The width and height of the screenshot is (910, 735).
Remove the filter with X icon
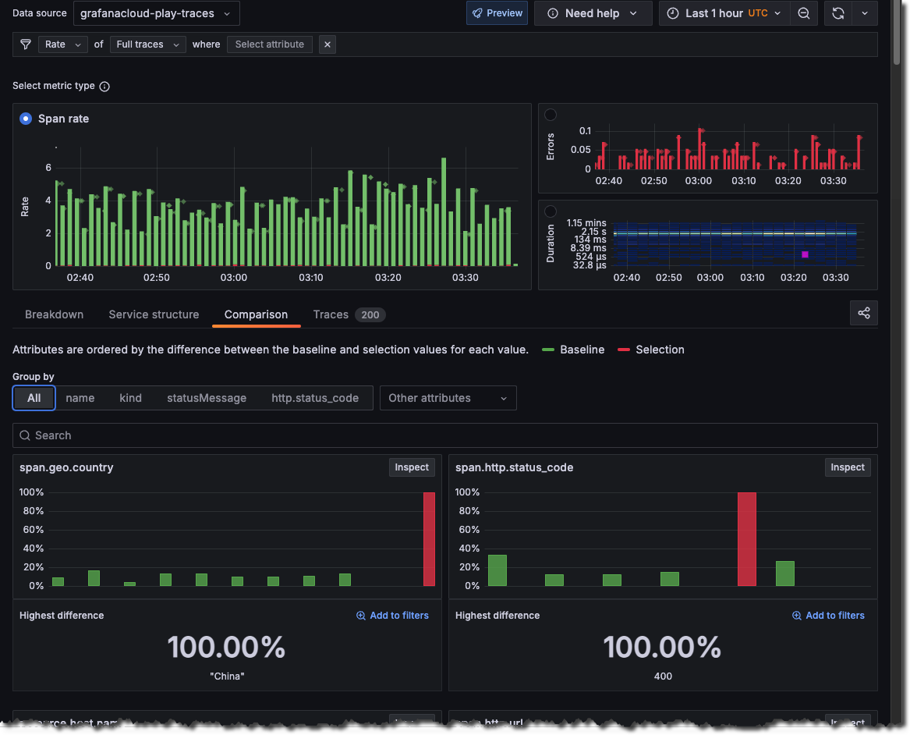click(x=328, y=44)
